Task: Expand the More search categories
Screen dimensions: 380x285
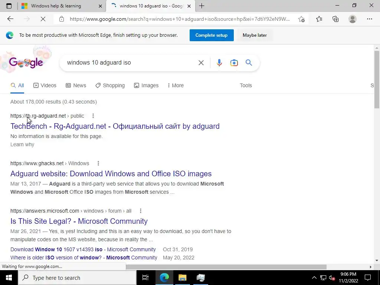Action: click(176, 86)
